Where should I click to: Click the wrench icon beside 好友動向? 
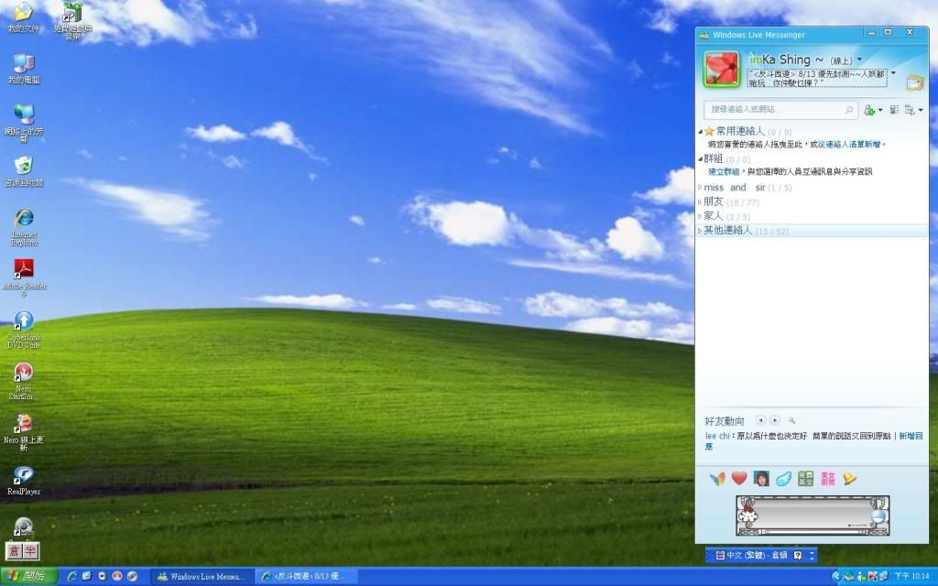[792, 421]
